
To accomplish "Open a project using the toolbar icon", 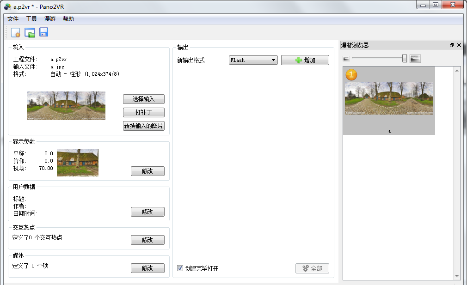I will coord(30,32).
